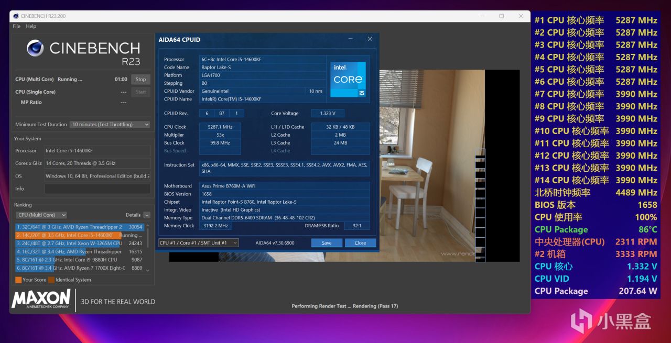The height and width of the screenshot is (343, 671).
Task: Click the Intel Core i5 badge logo
Action: pyautogui.click(x=348, y=79)
